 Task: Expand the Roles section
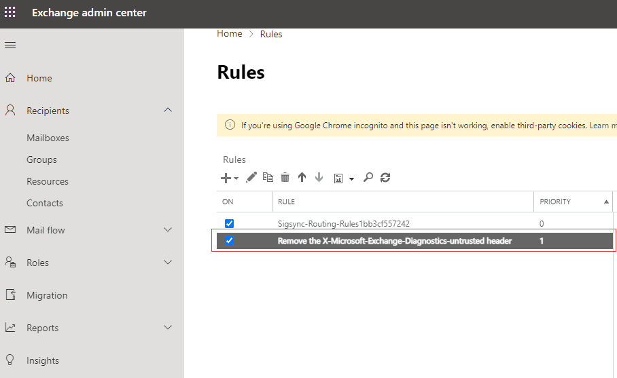(168, 263)
